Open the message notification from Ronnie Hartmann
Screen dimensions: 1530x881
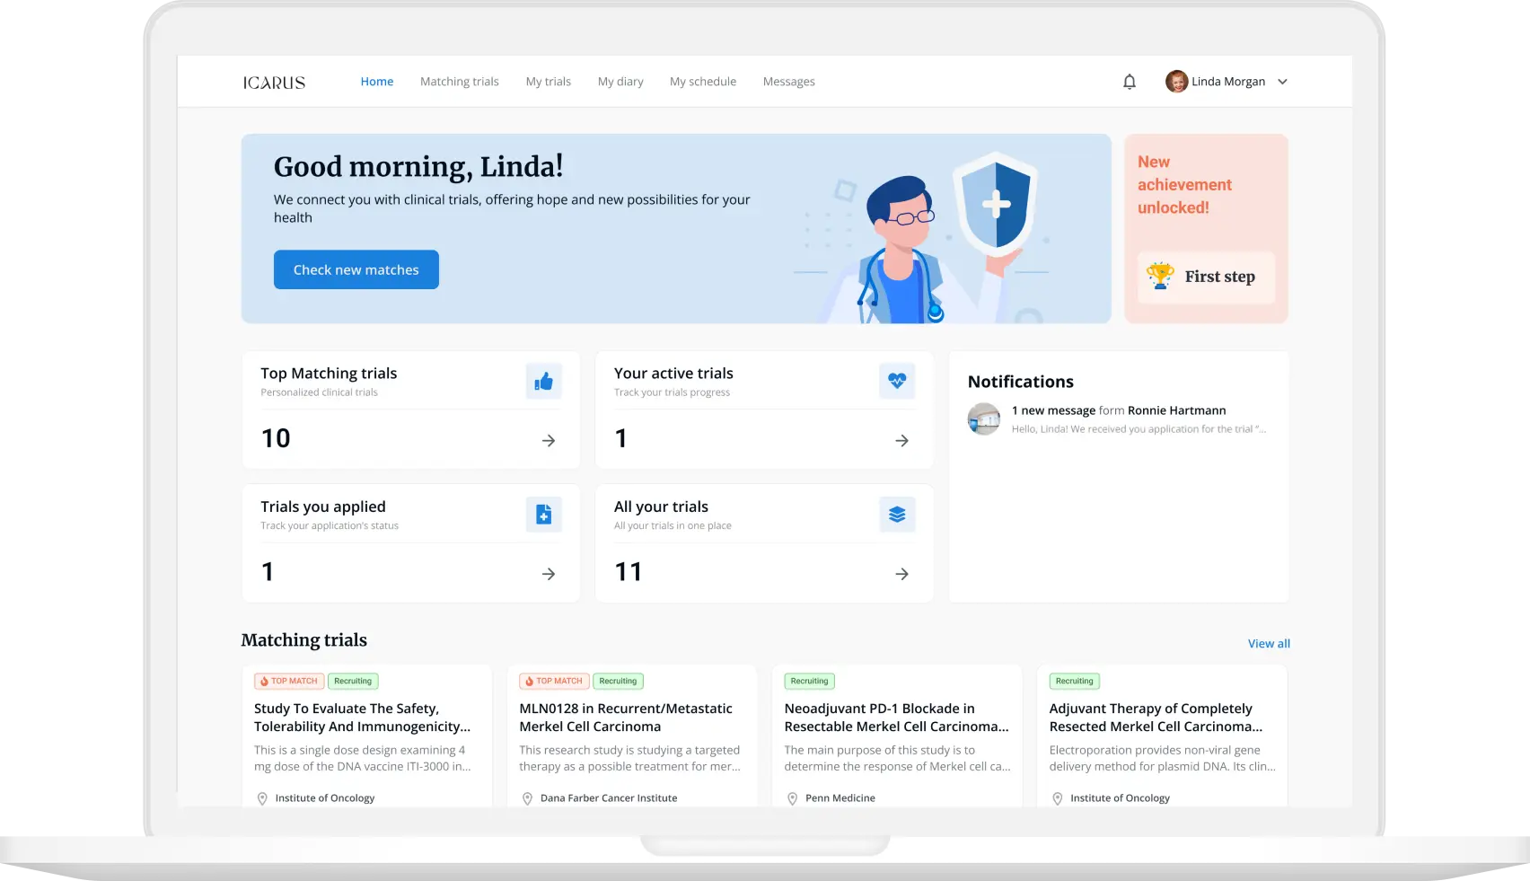[x=1118, y=419]
